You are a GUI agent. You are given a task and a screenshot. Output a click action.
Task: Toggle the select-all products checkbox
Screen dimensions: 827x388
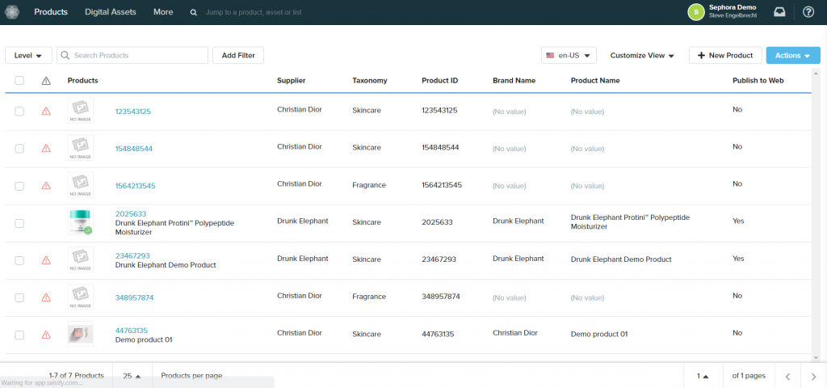click(x=19, y=81)
